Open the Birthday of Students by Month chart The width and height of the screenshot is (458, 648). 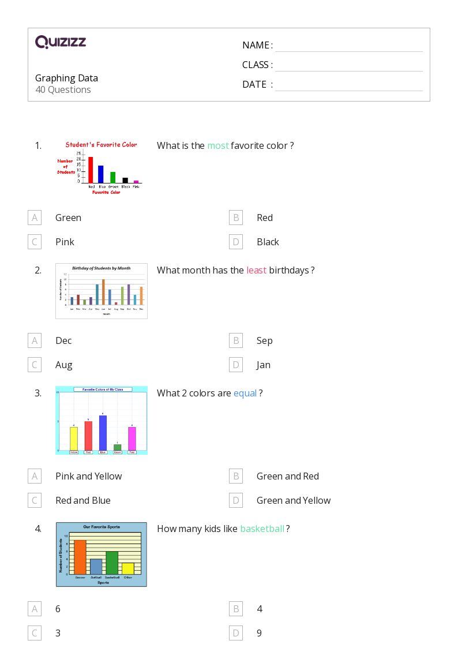[102, 291]
